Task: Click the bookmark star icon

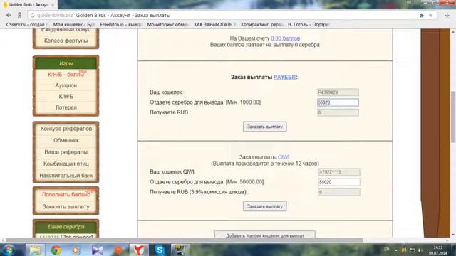Action: tap(430, 15)
